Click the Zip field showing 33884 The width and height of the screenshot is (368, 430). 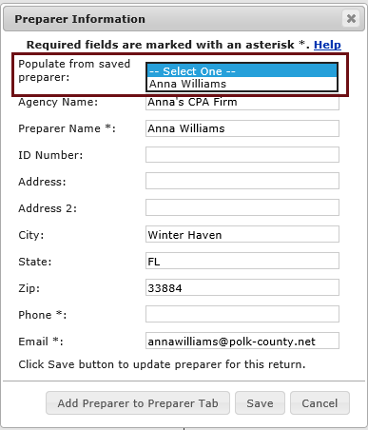coord(242,287)
